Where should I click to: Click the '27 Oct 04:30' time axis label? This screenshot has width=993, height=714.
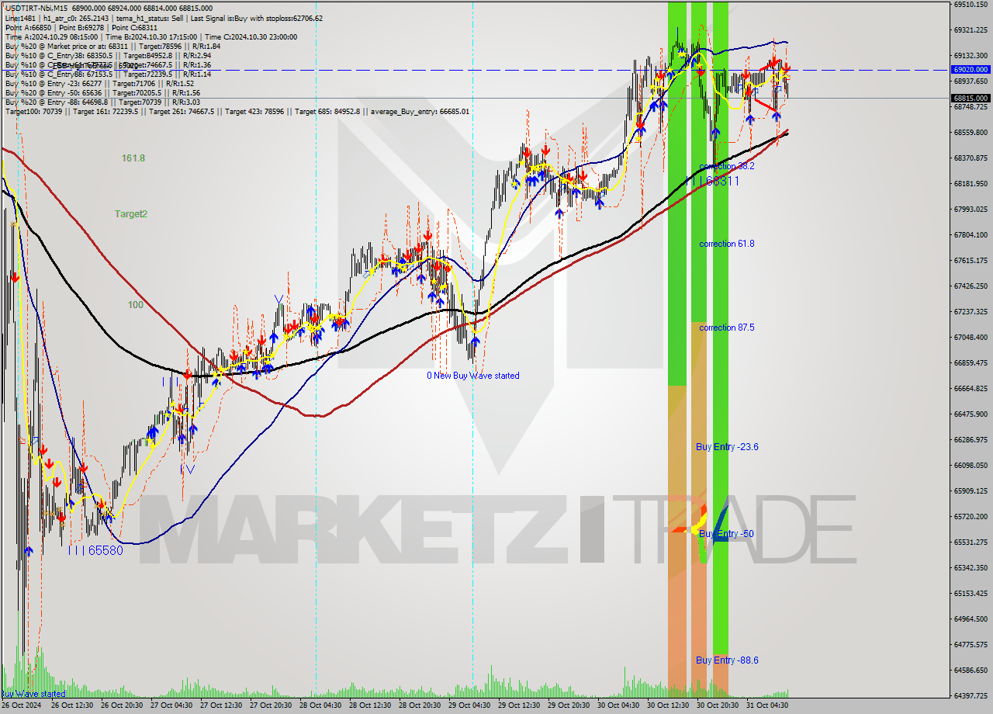point(172,705)
